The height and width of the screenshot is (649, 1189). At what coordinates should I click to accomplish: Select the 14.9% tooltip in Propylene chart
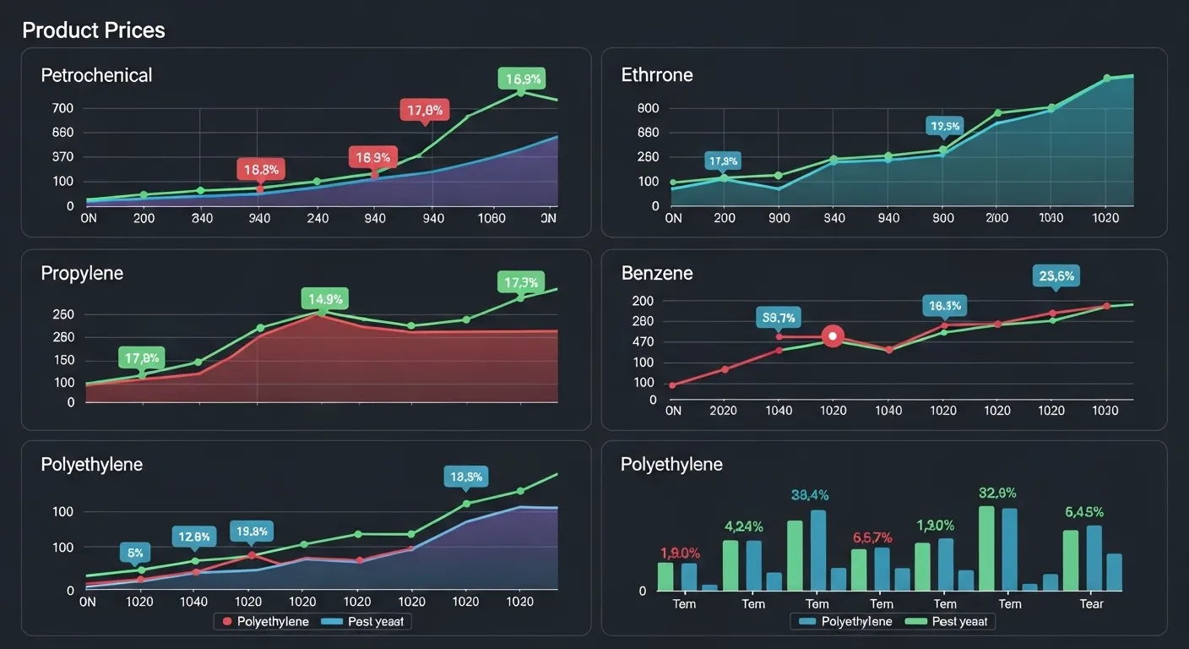pos(324,298)
